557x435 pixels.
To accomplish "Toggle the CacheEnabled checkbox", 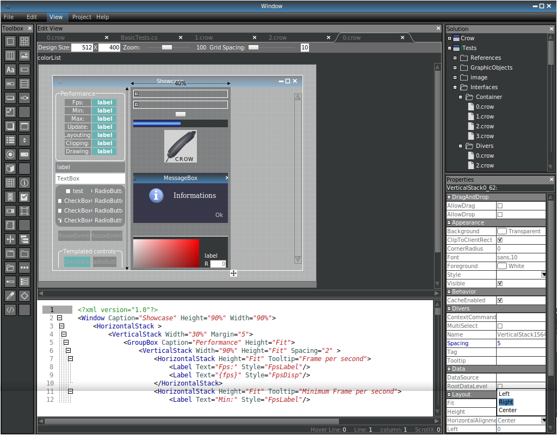I will pyautogui.click(x=500, y=300).
